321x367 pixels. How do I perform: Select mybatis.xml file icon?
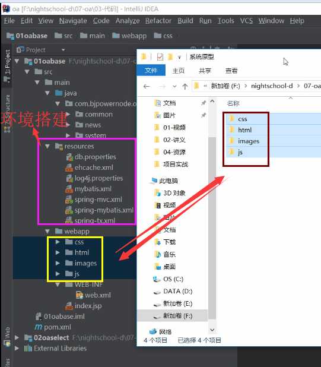(x=69, y=189)
